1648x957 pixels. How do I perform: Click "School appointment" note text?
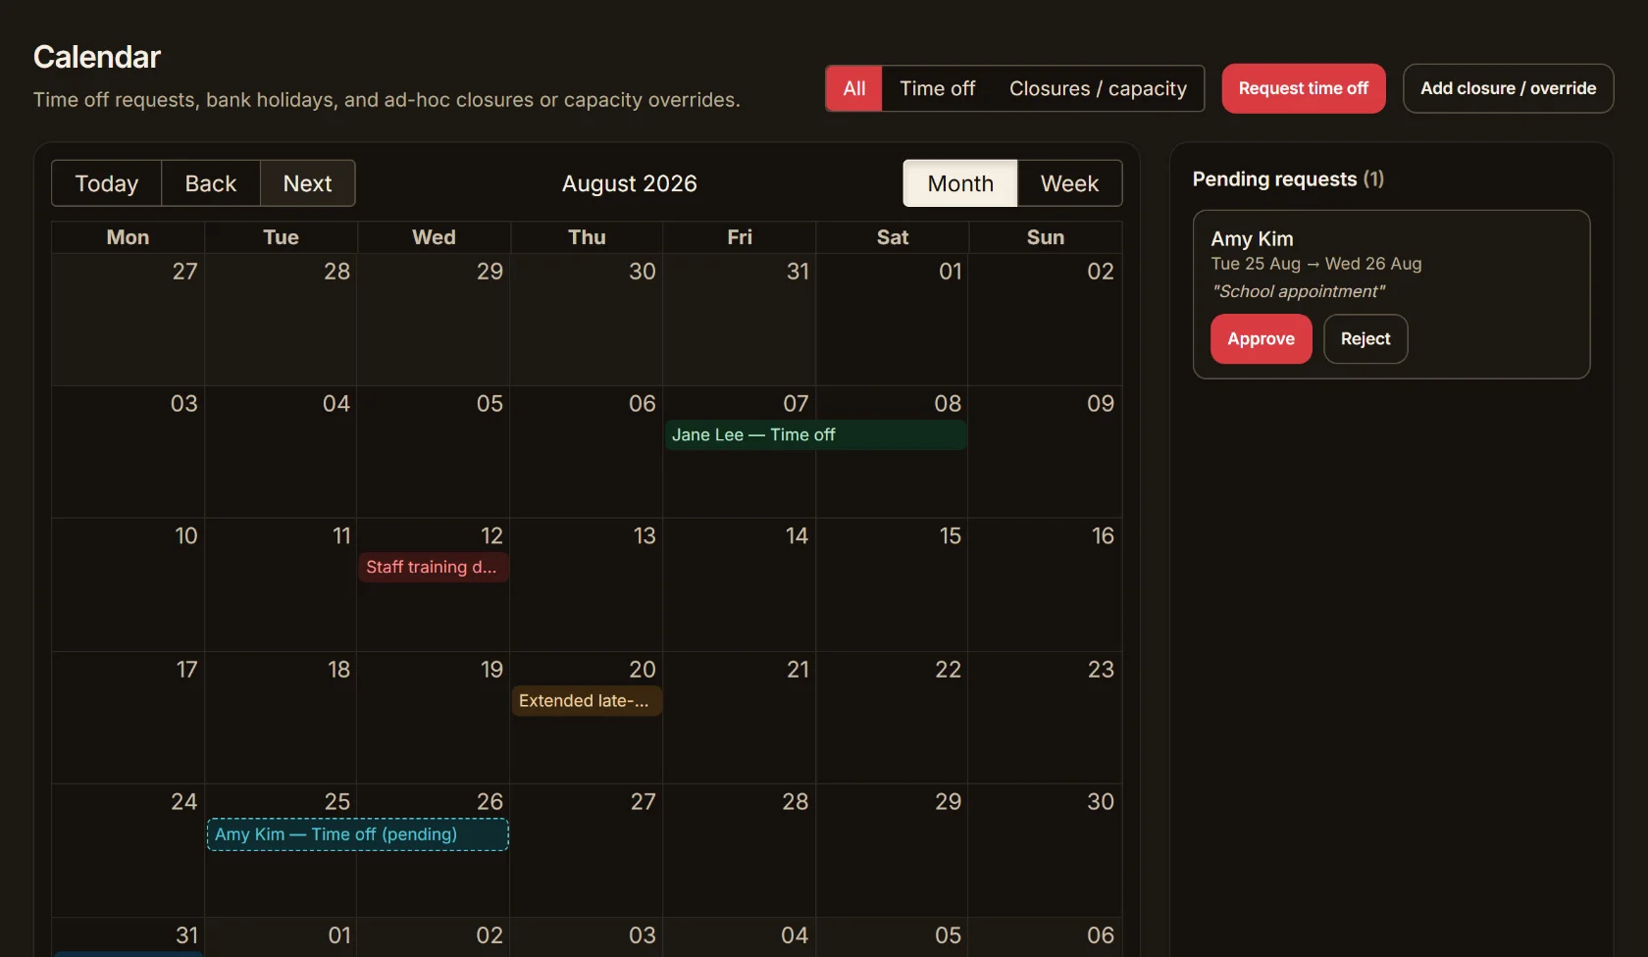pyautogui.click(x=1298, y=291)
